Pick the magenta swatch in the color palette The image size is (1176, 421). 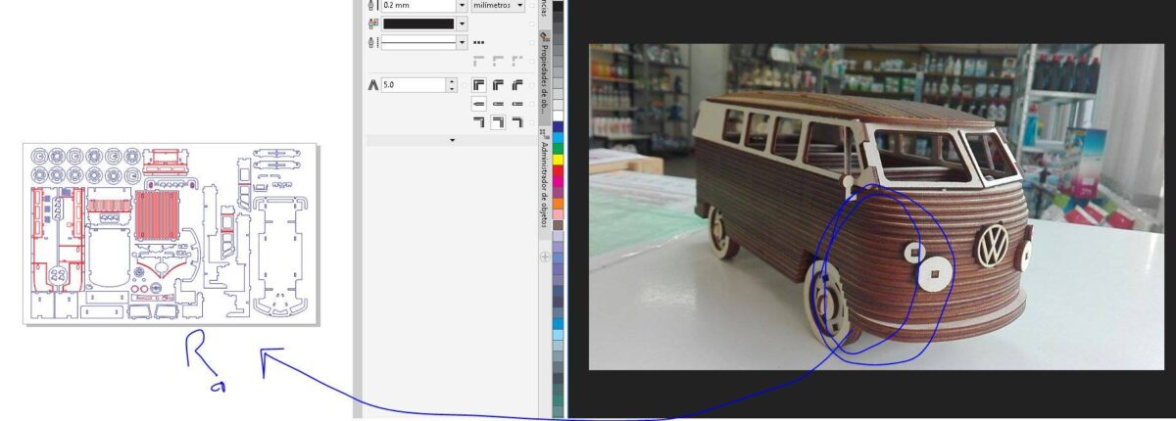pos(559,181)
